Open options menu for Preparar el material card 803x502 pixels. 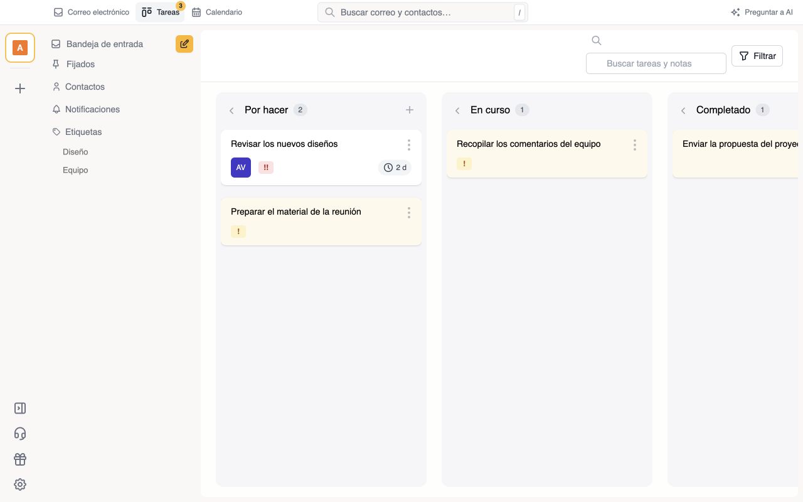click(409, 213)
